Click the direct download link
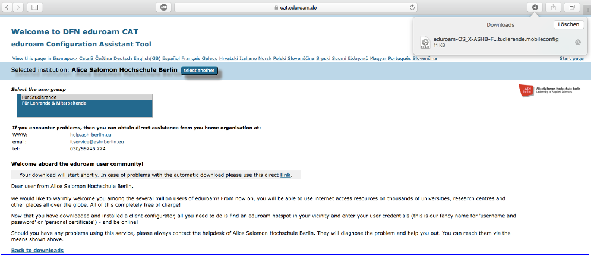 tap(285, 175)
